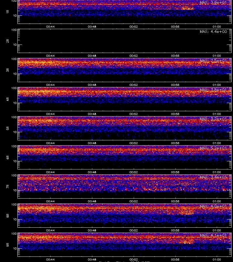Click the 00:56 time label below panel 2R
Screen dimensions: 233x262
pyautogui.click(x=175, y=56)
